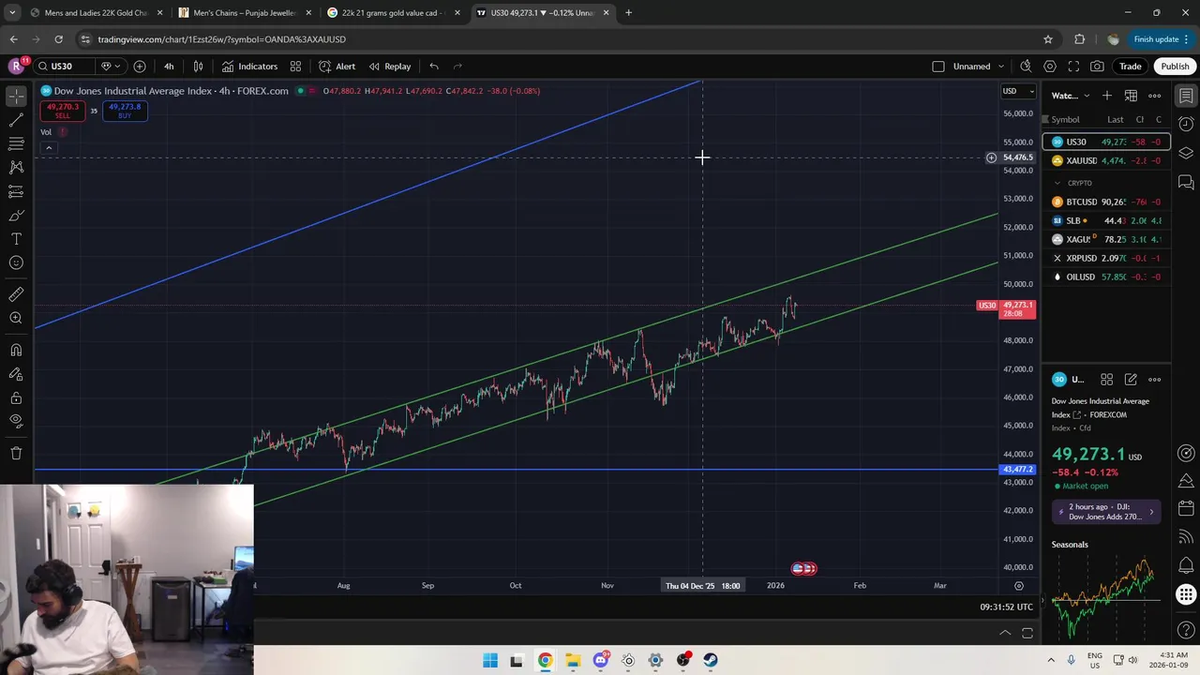Open the Chats panel icon
This screenshot has height=675, width=1200.
1186,182
